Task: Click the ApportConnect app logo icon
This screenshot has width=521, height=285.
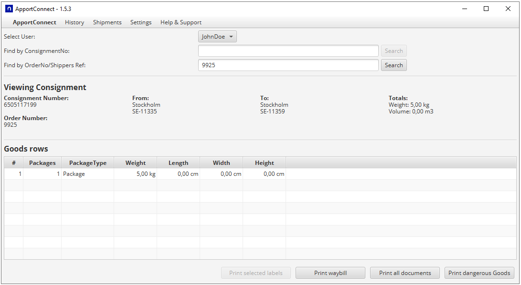Action: click(x=9, y=9)
